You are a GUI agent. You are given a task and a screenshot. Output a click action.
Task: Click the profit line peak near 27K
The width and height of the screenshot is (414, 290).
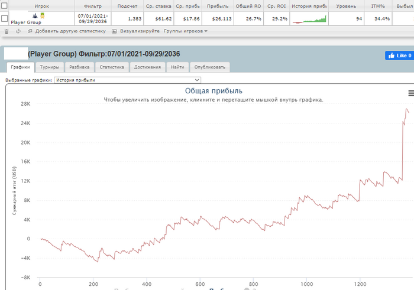pyautogui.click(x=407, y=109)
